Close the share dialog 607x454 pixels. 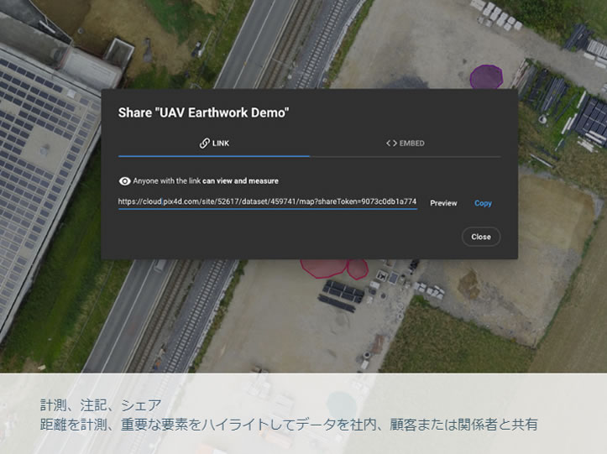(x=481, y=237)
